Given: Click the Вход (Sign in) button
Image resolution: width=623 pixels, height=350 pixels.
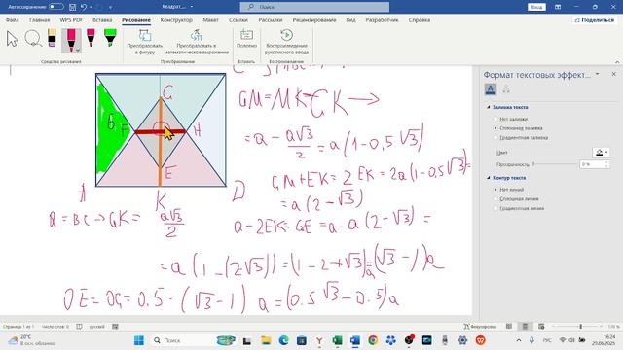Looking at the screenshot, I should point(536,7).
